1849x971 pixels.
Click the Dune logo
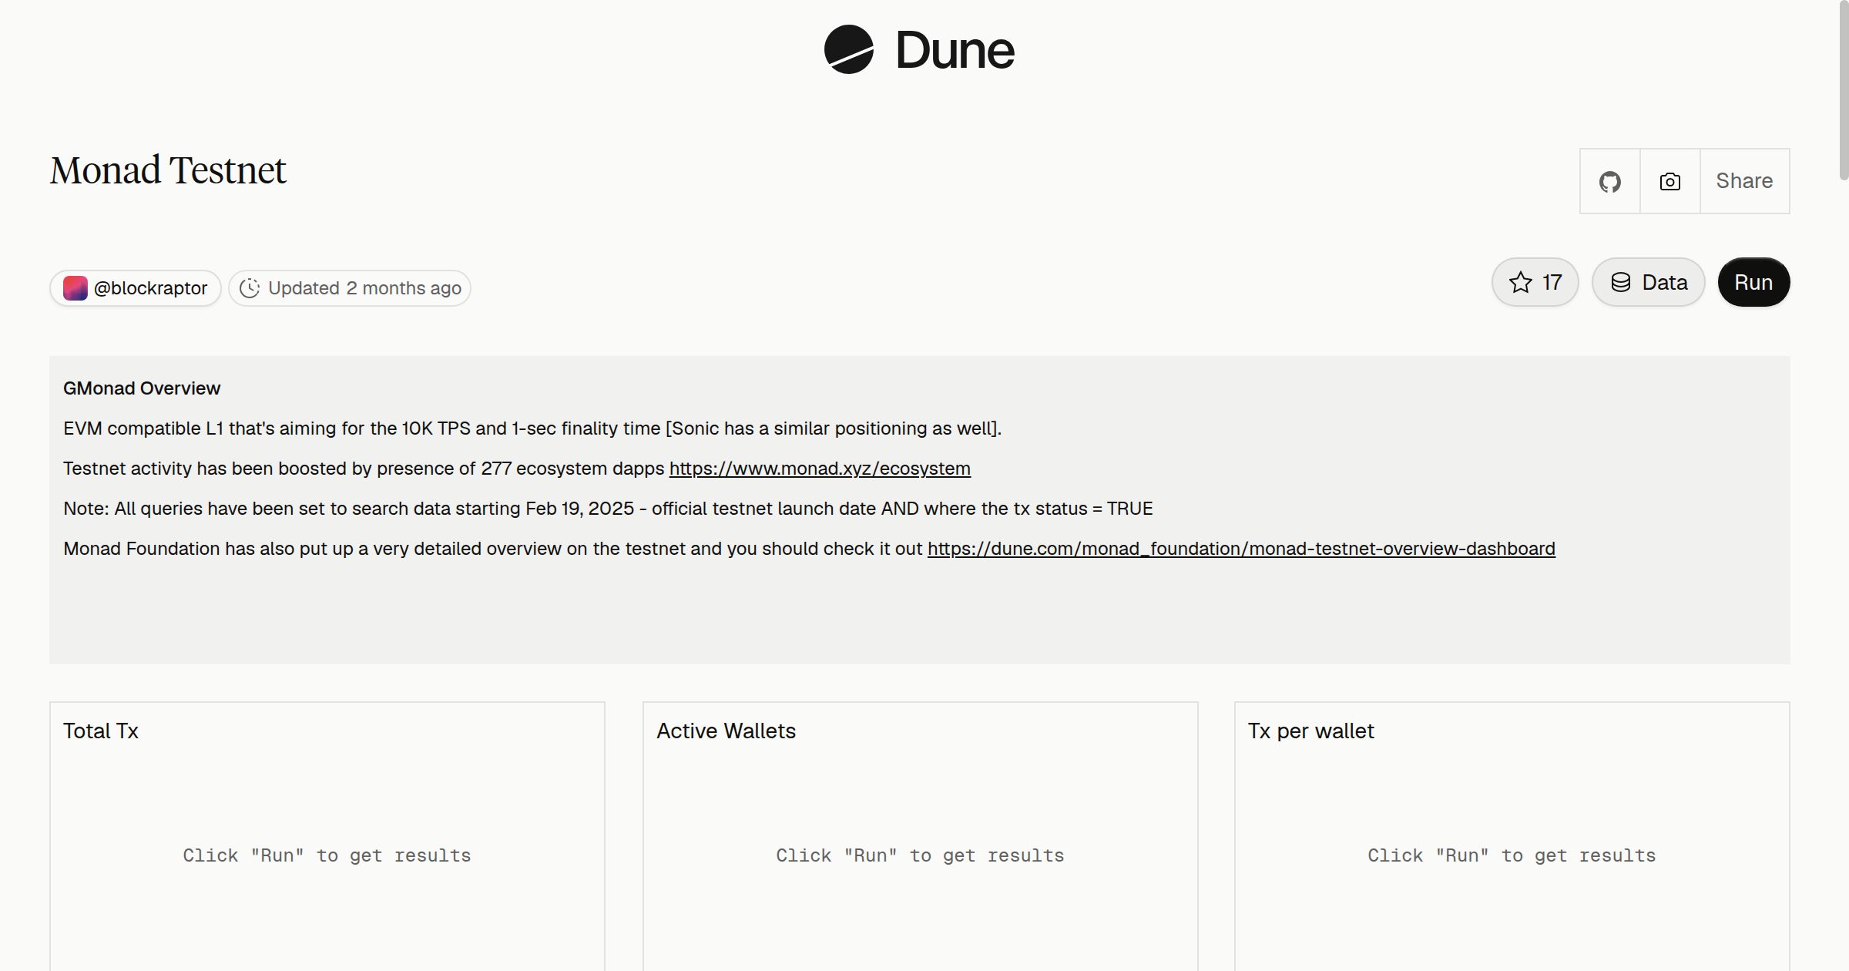pyautogui.click(x=919, y=49)
